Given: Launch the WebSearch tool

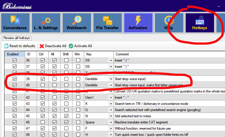Looking at the screenshot, I should (76, 23).
